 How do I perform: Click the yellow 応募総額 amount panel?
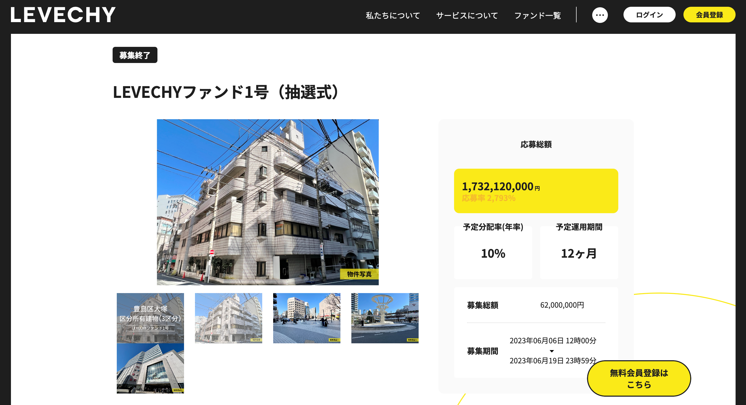tap(536, 191)
